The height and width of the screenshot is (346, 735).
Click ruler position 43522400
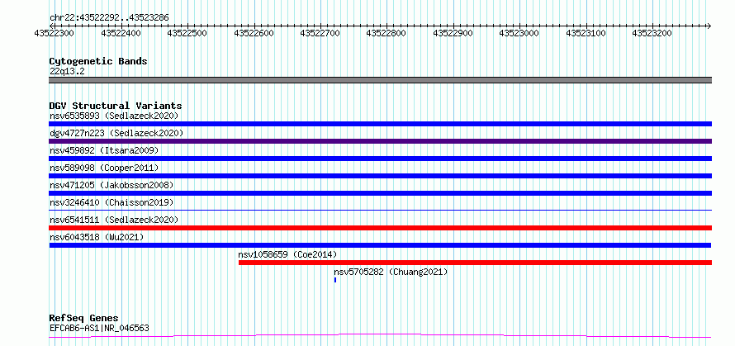(x=121, y=33)
